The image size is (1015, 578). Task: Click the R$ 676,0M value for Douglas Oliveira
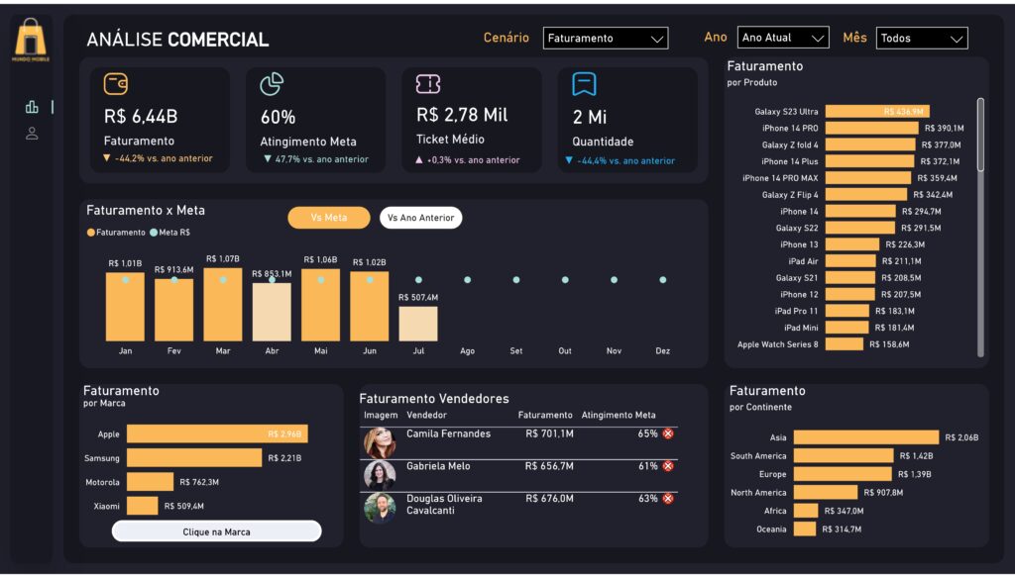(x=549, y=499)
